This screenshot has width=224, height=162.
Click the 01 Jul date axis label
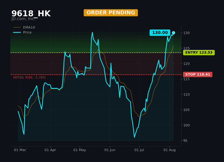[x=139, y=150]
